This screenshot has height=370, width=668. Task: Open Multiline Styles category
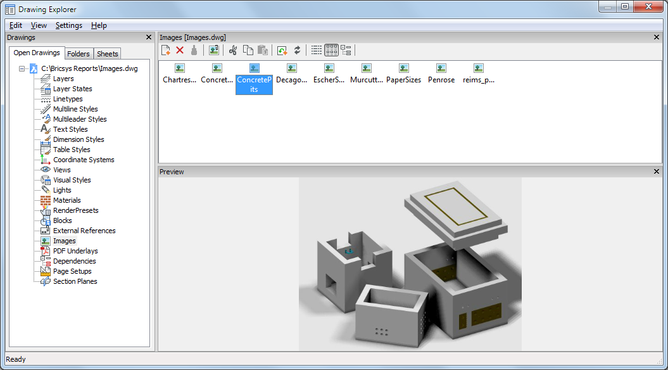point(75,109)
